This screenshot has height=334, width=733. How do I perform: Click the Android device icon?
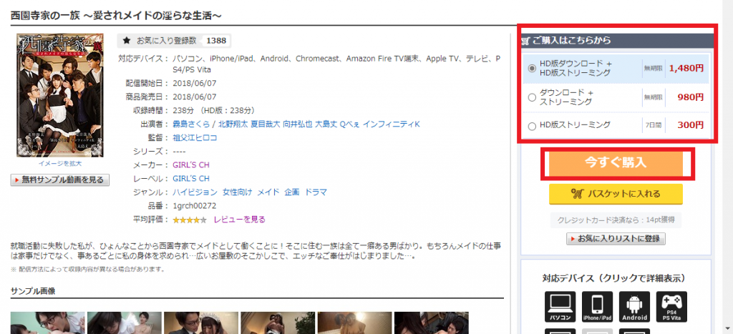click(x=634, y=306)
